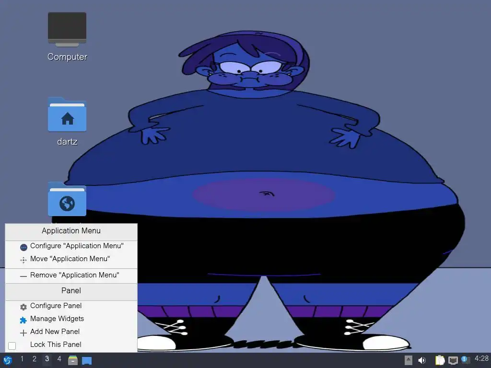491x368 pixels.
Task: Switch to virtual desktop 2
Action: point(35,359)
